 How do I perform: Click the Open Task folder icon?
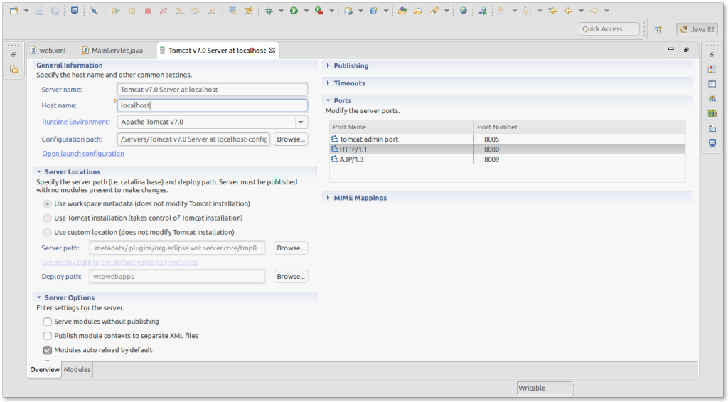(418, 11)
